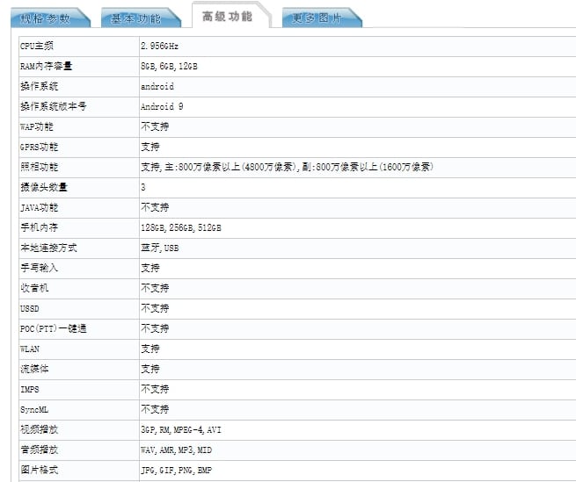Select the 2.956GHz value cell
Viewport: 576px width, 482px height.
(357, 47)
